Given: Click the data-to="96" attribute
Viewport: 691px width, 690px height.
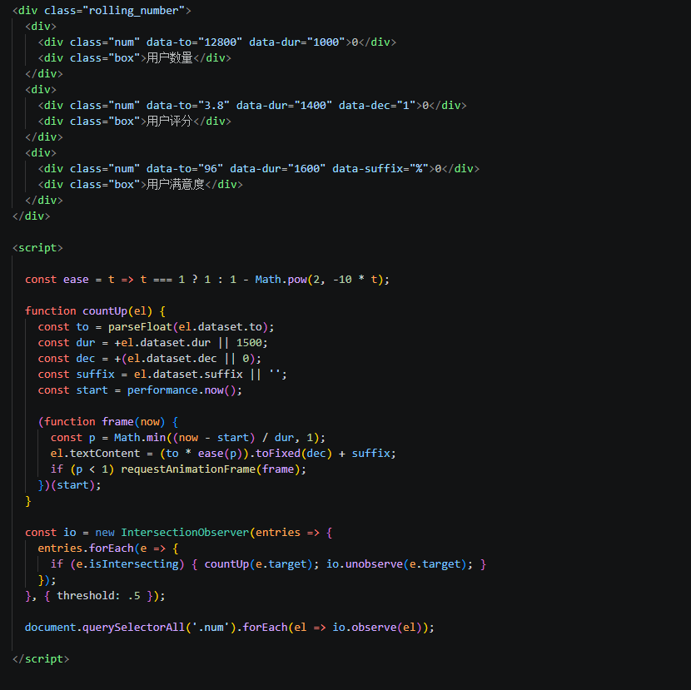Looking at the screenshot, I should coord(185,169).
